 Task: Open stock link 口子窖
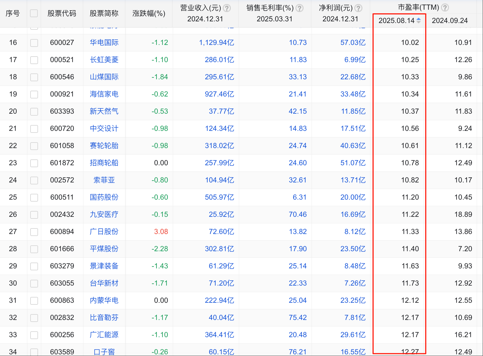click(104, 352)
